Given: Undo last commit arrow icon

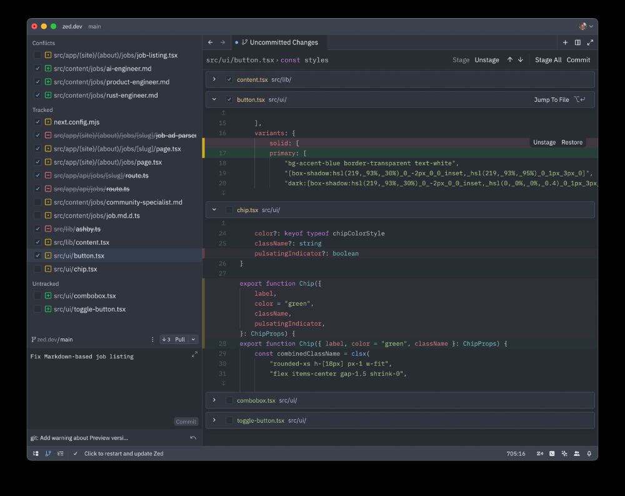Looking at the screenshot, I should [193, 438].
